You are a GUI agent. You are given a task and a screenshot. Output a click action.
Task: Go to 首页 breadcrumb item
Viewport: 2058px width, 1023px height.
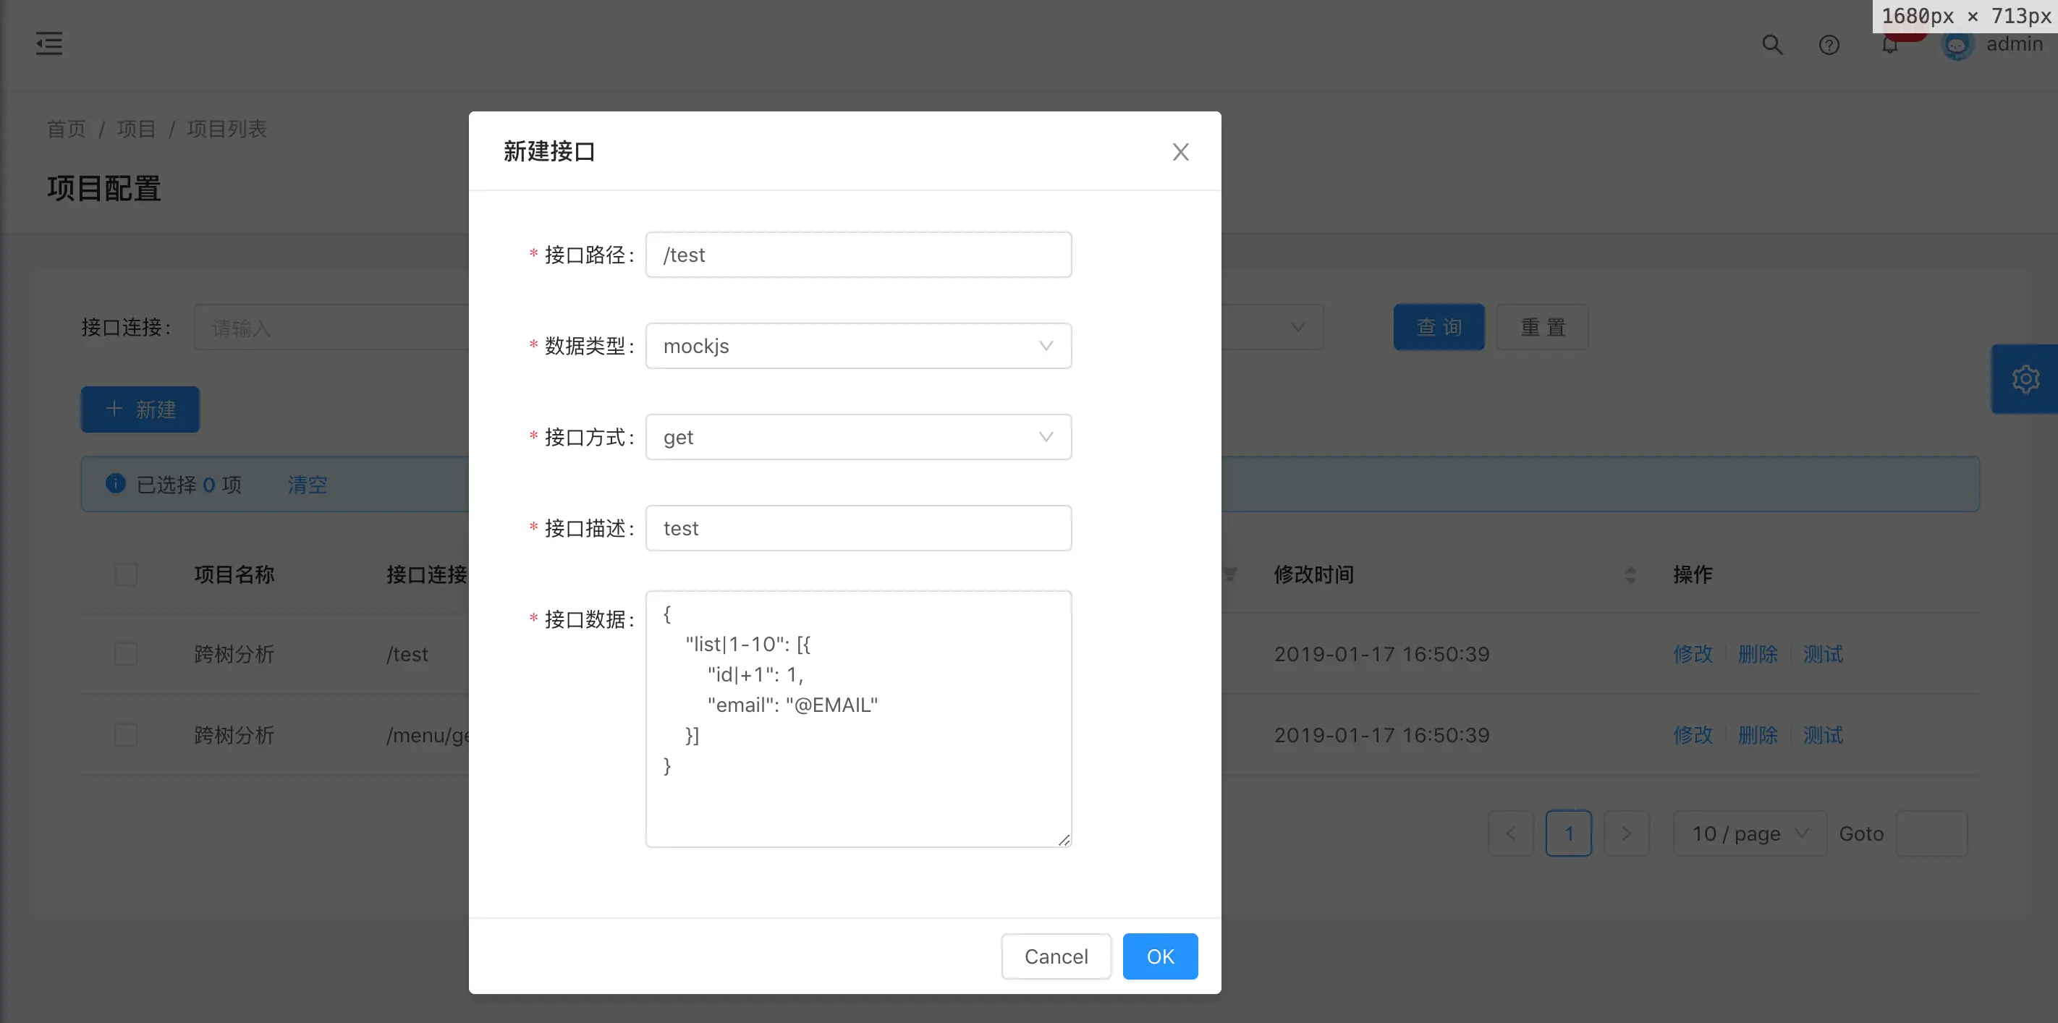click(x=67, y=130)
